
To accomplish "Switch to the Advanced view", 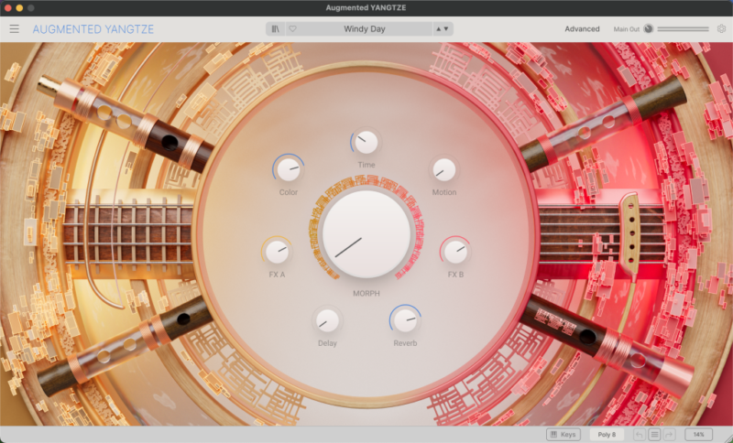I will click(x=582, y=29).
